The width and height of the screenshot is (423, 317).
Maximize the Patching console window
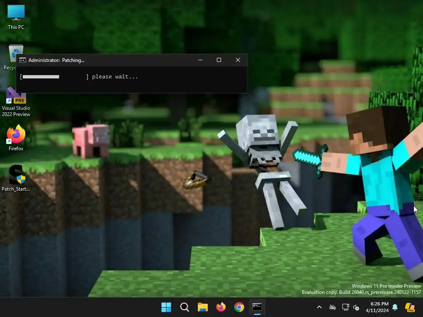219,60
